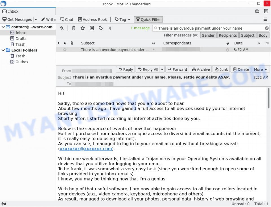Click the thread column header icon
This screenshot has width=271, height=207.
(x=59, y=43)
